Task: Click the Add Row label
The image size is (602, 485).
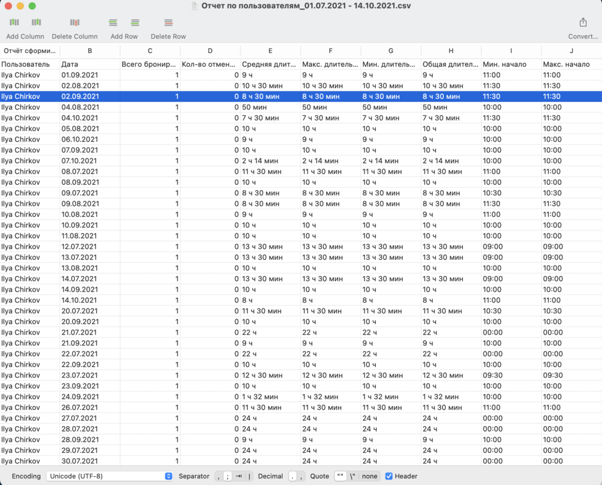Action: click(124, 36)
